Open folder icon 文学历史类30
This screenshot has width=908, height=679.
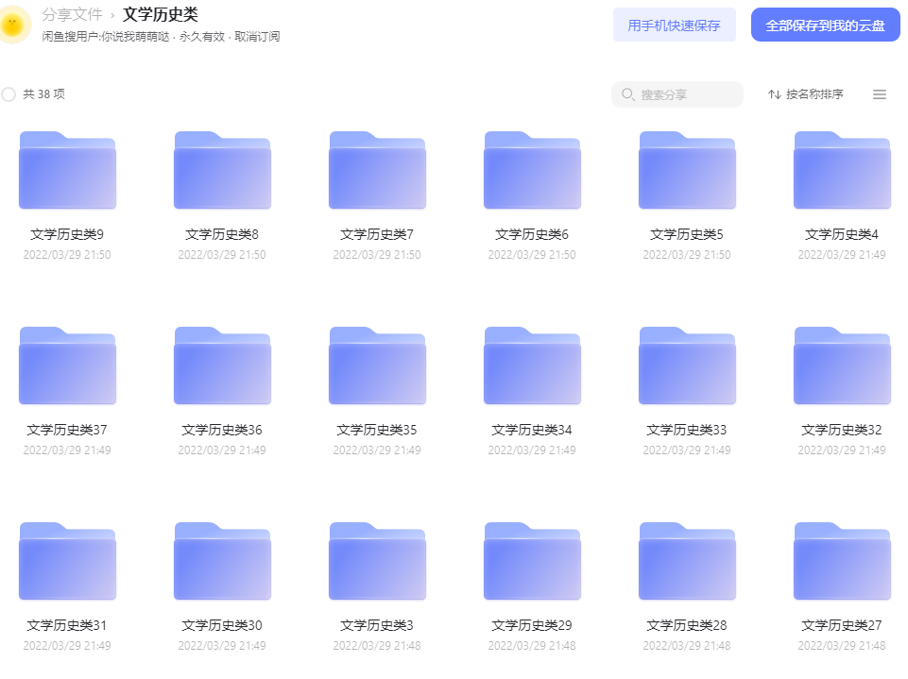[222, 562]
